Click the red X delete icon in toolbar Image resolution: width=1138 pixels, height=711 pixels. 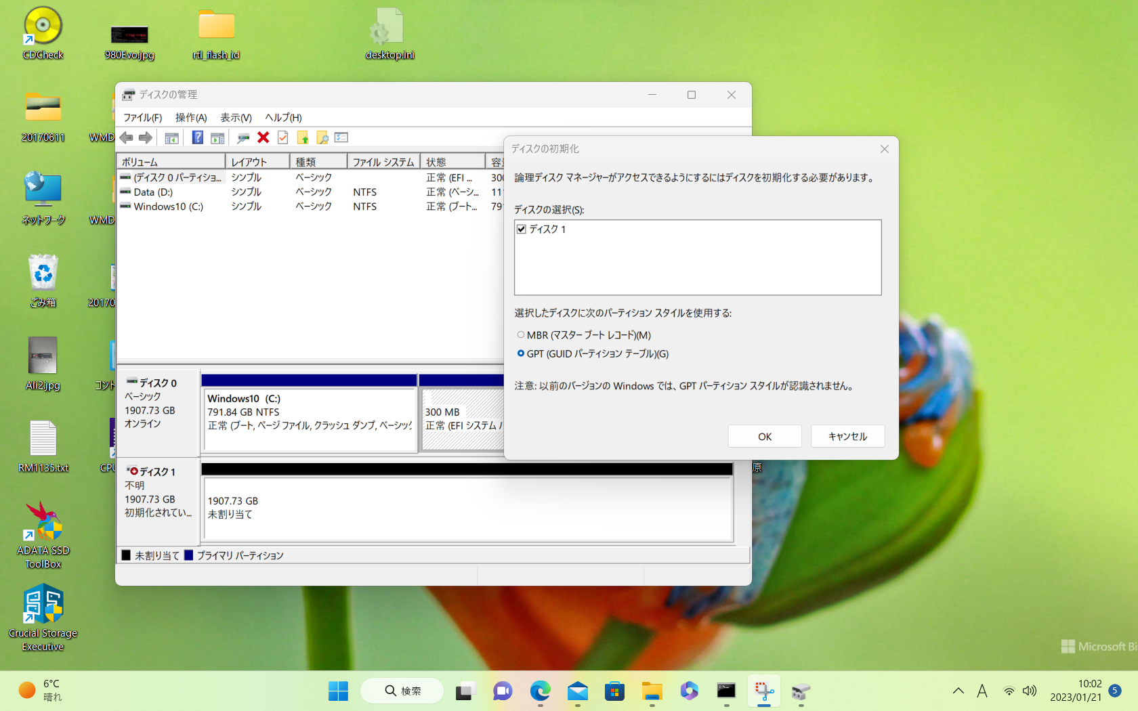tap(264, 137)
